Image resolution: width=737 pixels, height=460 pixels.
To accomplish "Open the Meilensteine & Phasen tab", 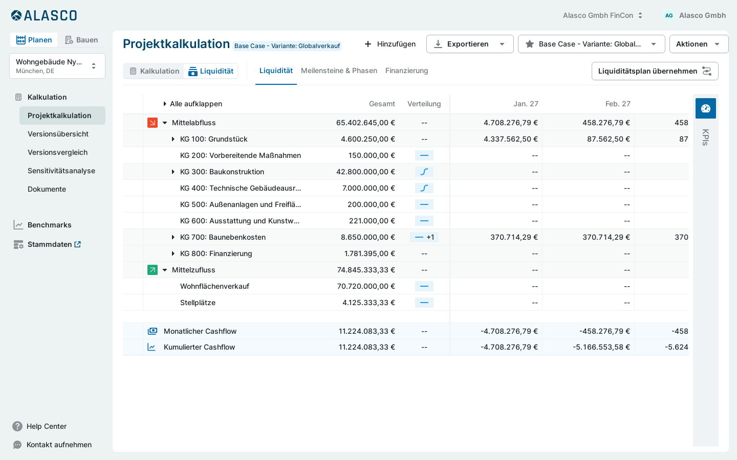I will [339, 71].
